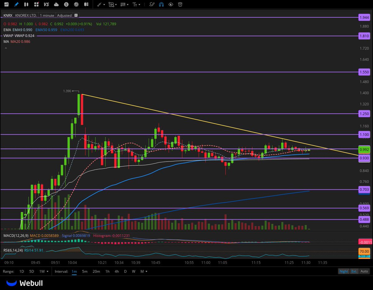Switch to the 20m interval

point(96,271)
